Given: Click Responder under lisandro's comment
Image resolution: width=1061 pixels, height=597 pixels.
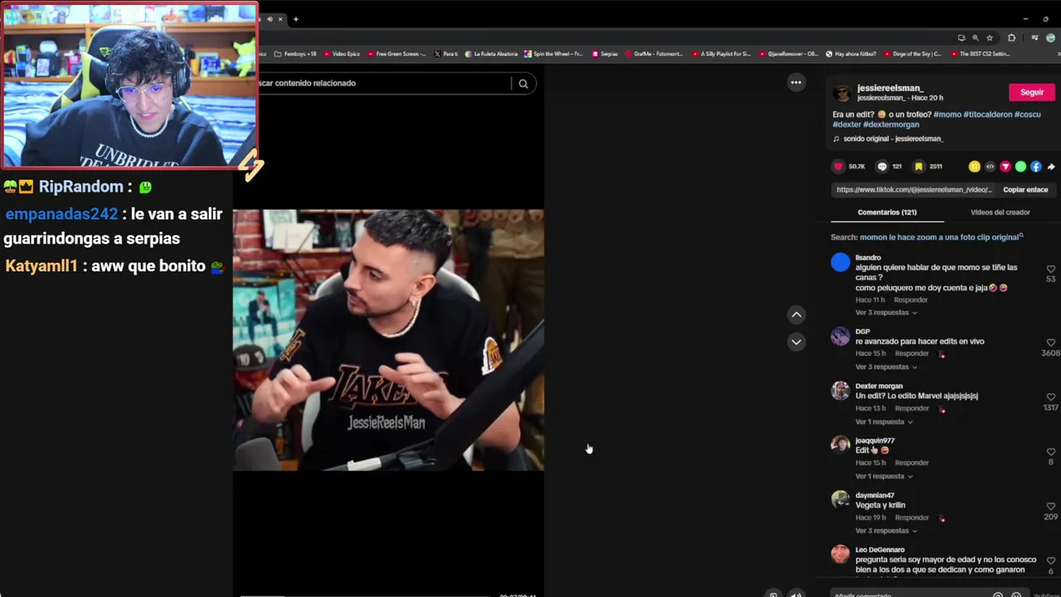Looking at the screenshot, I should click(x=911, y=300).
